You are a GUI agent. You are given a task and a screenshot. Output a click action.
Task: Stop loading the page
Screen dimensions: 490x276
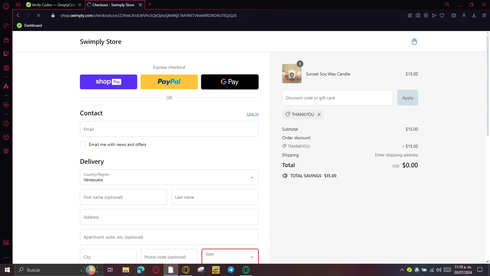[x=38, y=15]
